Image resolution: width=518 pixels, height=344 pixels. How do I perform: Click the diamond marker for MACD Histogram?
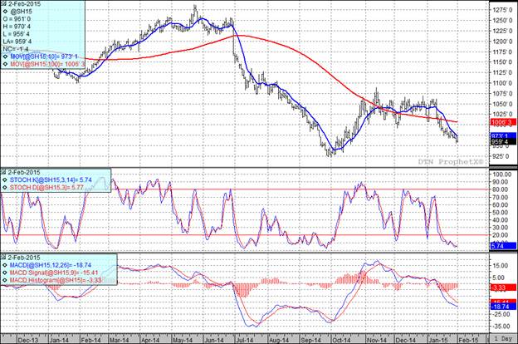pos(6,281)
